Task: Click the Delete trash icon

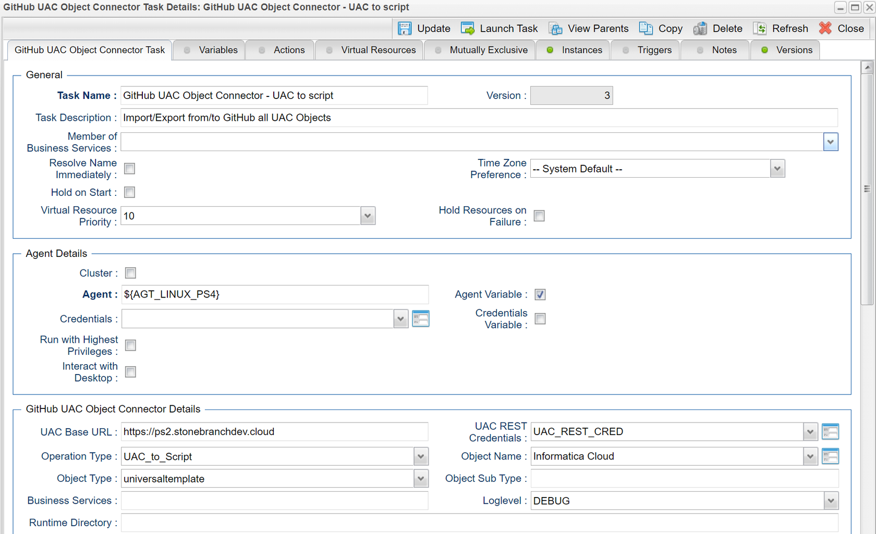Action: coord(700,29)
